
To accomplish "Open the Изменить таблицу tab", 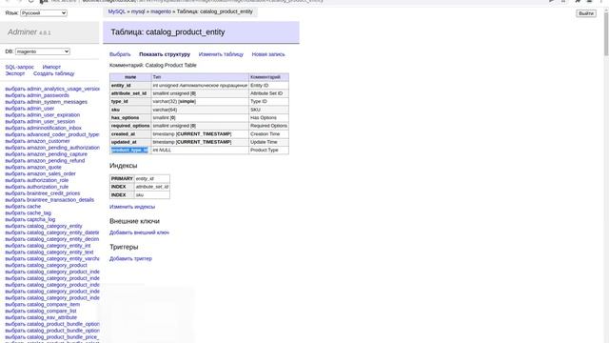I will (221, 54).
